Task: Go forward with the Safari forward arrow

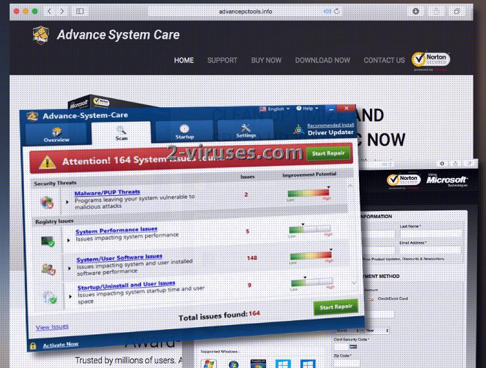Action: click(63, 12)
